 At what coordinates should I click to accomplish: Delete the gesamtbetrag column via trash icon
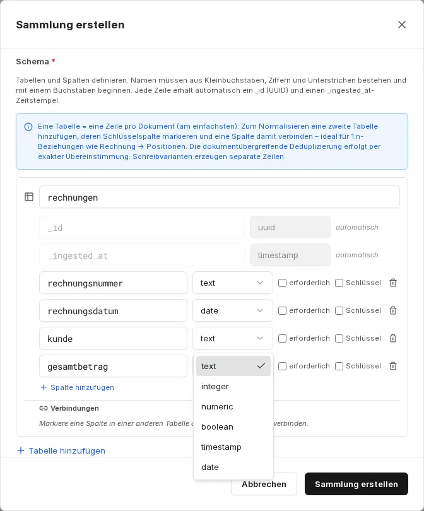[x=393, y=366]
